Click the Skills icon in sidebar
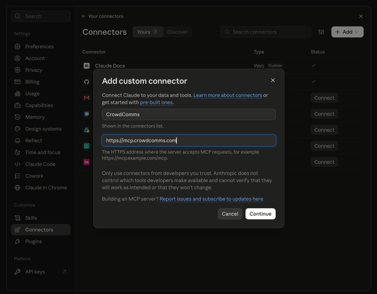The height and width of the screenshot is (294, 377). pyautogui.click(x=17, y=218)
